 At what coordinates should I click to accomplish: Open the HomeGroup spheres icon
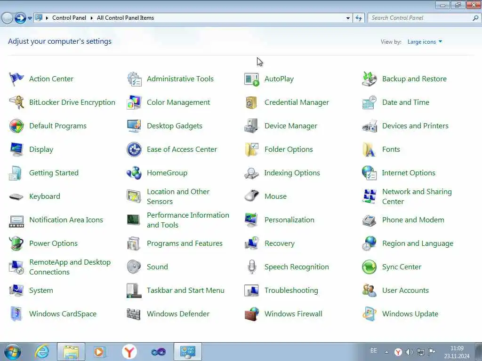click(134, 173)
